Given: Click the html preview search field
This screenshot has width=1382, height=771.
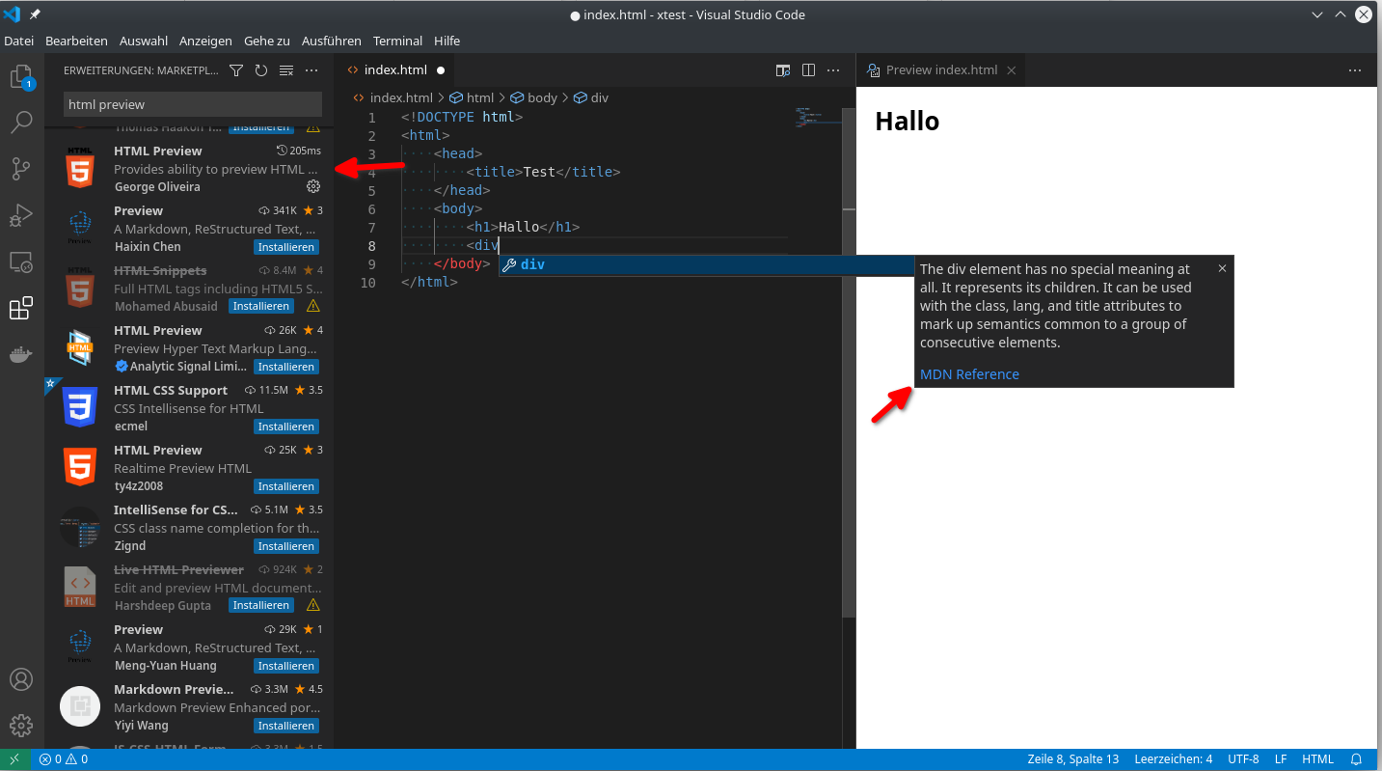Looking at the screenshot, I should 193,104.
